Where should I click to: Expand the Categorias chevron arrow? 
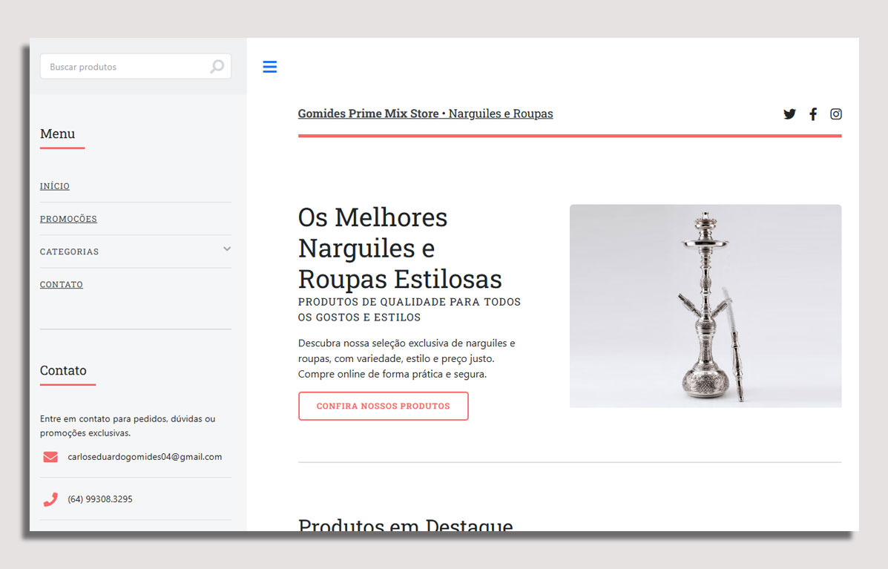pos(227,249)
